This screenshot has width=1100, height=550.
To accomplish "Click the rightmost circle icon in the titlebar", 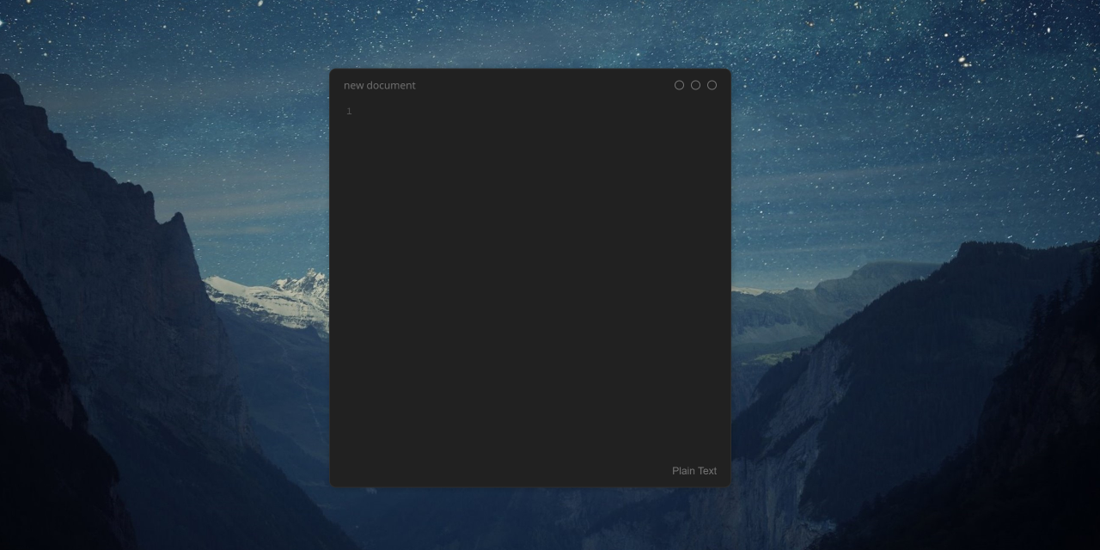I will pyautogui.click(x=712, y=84).
